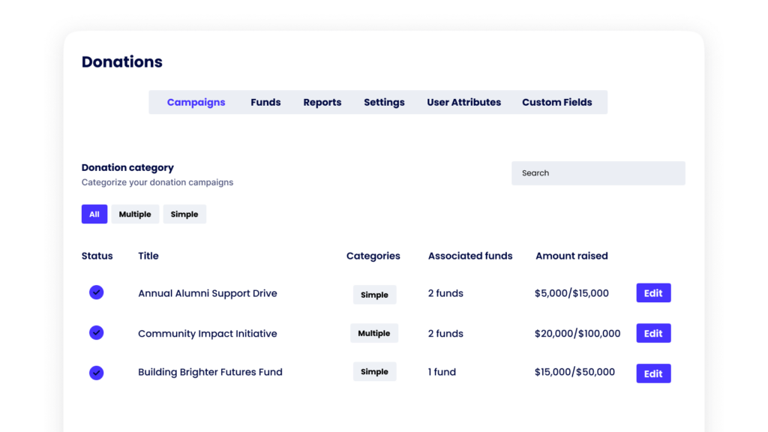Click the Simple tag on Building Brighter Futures Fund
The image size is (768, 432).
point(374,372)
